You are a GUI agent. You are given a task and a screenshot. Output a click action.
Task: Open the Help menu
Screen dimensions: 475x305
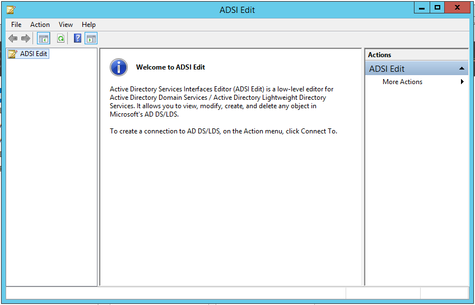click(x=89, y=25)
